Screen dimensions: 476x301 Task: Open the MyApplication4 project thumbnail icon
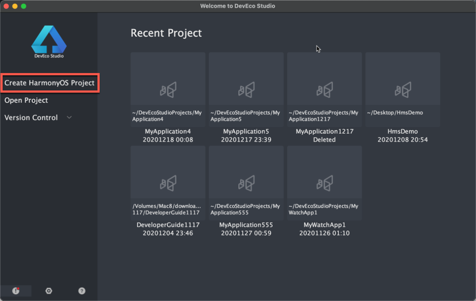tap(168, 89)
